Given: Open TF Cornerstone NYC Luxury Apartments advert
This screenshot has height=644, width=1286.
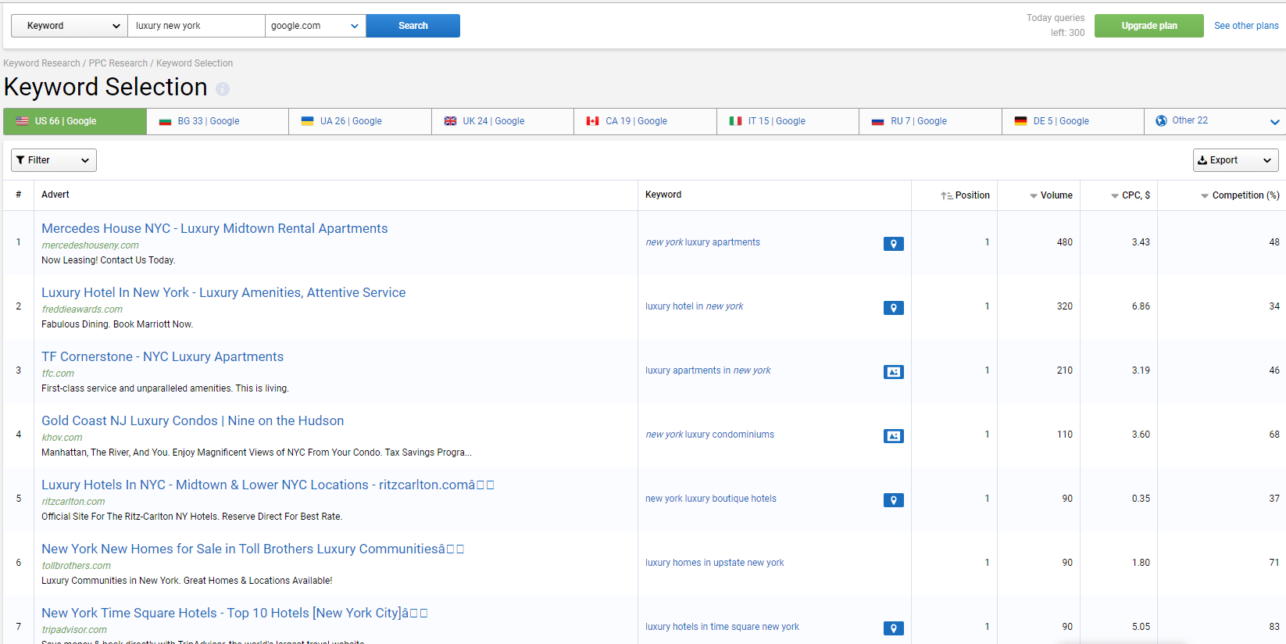Looking at the screenshot, I should click(x=163, y=356).
